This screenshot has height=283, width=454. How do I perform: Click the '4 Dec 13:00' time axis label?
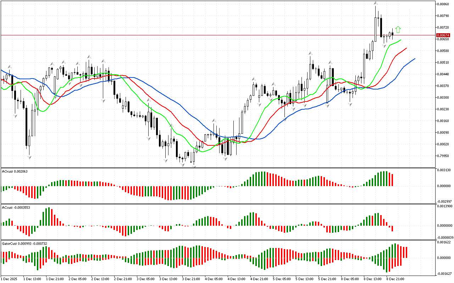pos(237,279)
